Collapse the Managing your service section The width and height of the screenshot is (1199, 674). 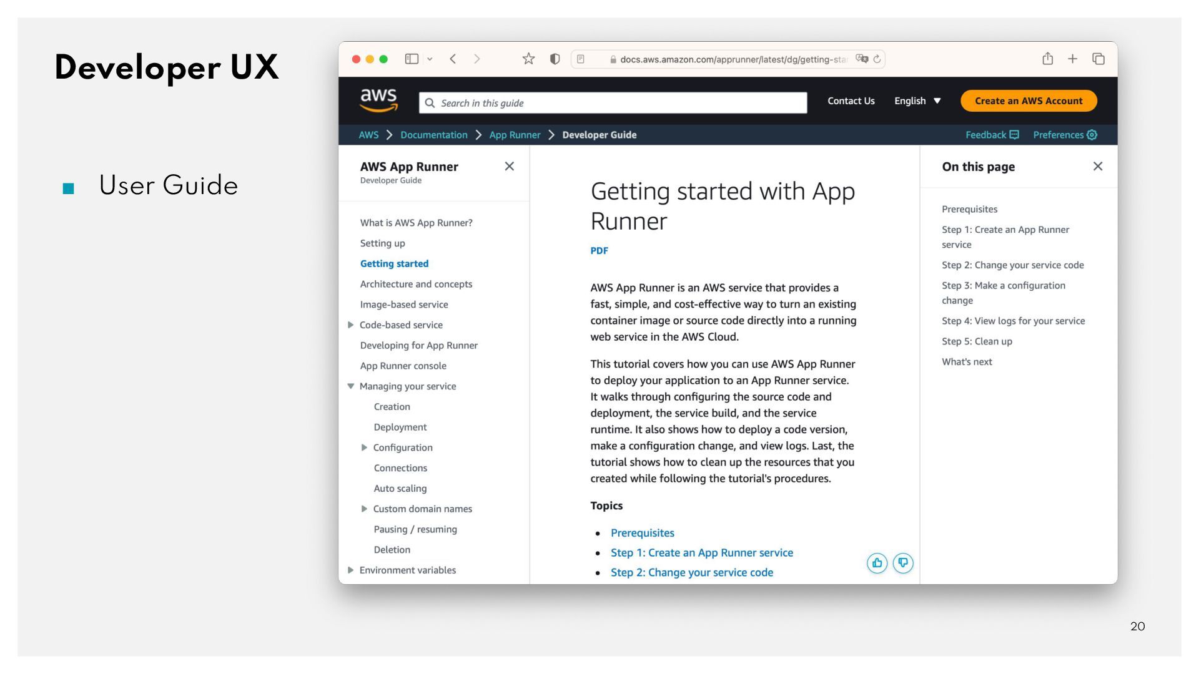pyautogui.click(x=351, y=386)
